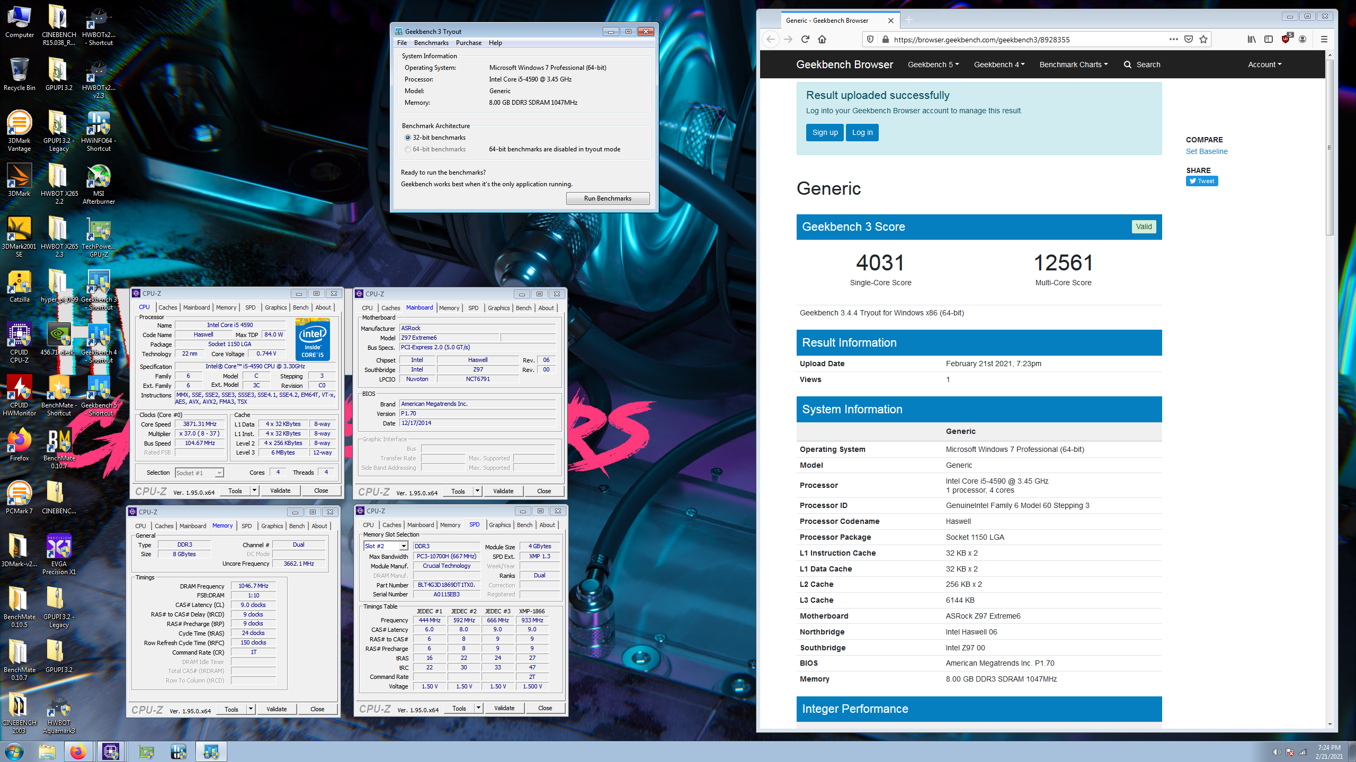
Task: Reload the Geekbench Browser page
Action: coord(805,39)
